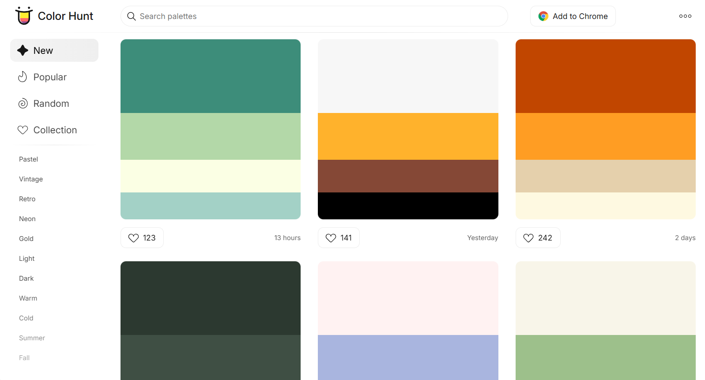Viewport: 705px width, 380px height.
Task: Click the Random spiral icon
Action: pyautogui.click(x=23, y=103)
